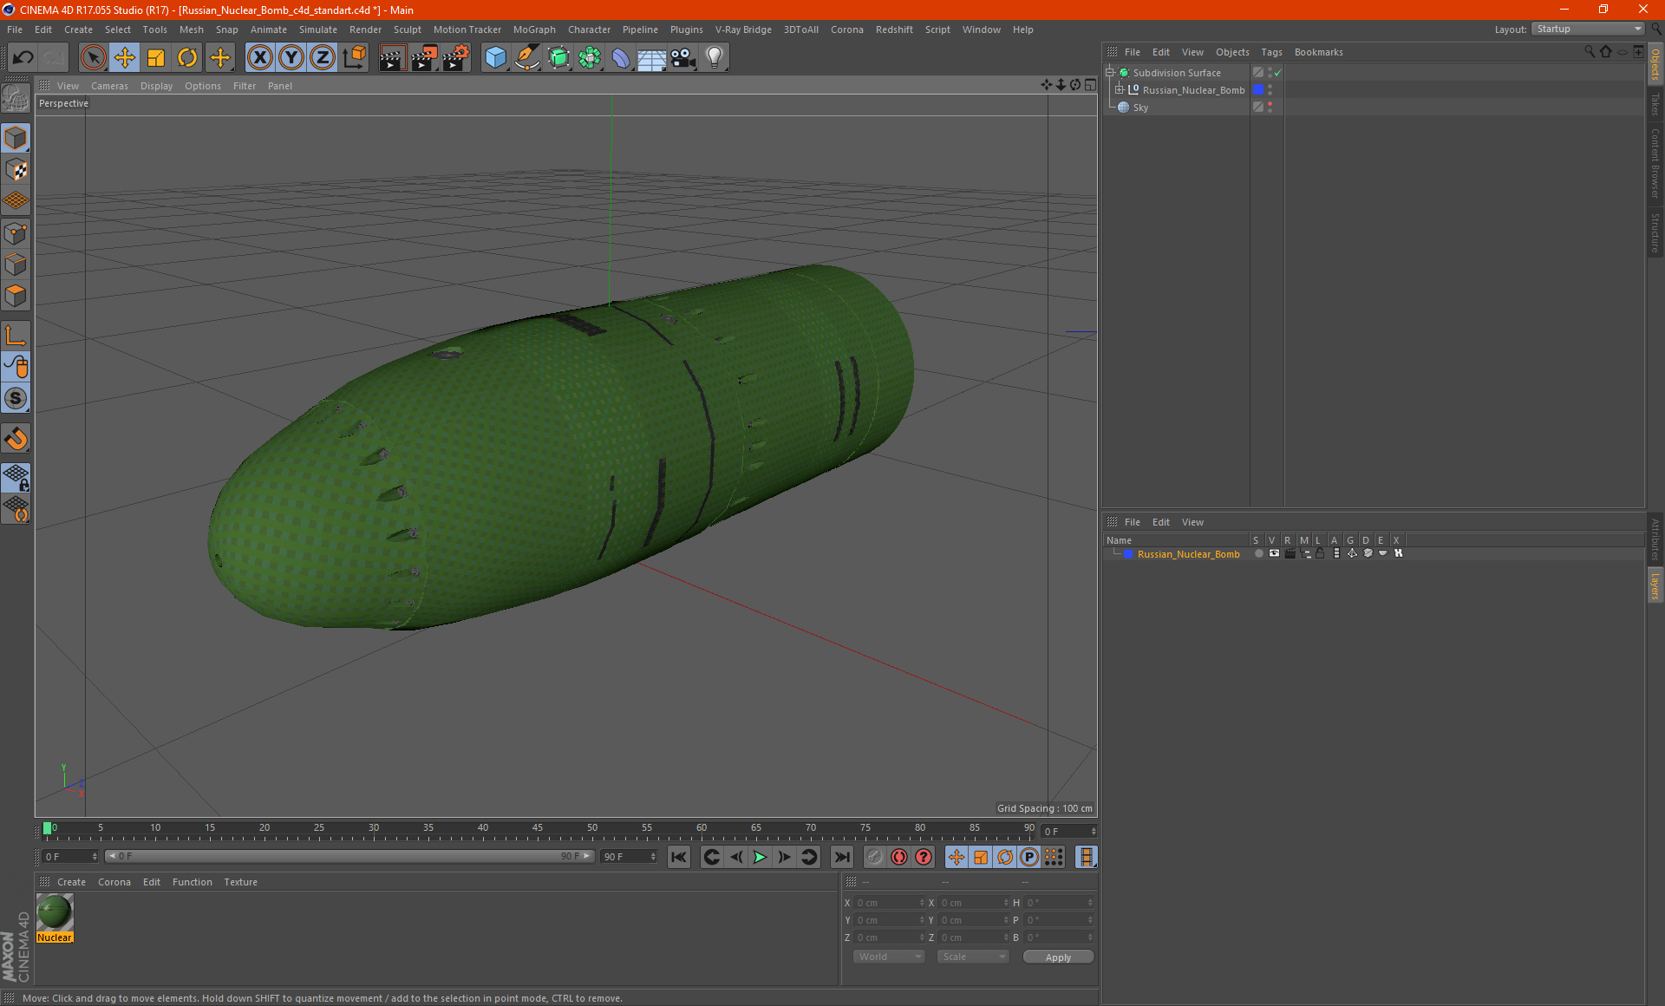This screenshot has height=1006, width=1665.
Task: Add a Cube primitive object
Action: (x=495, y=58)
